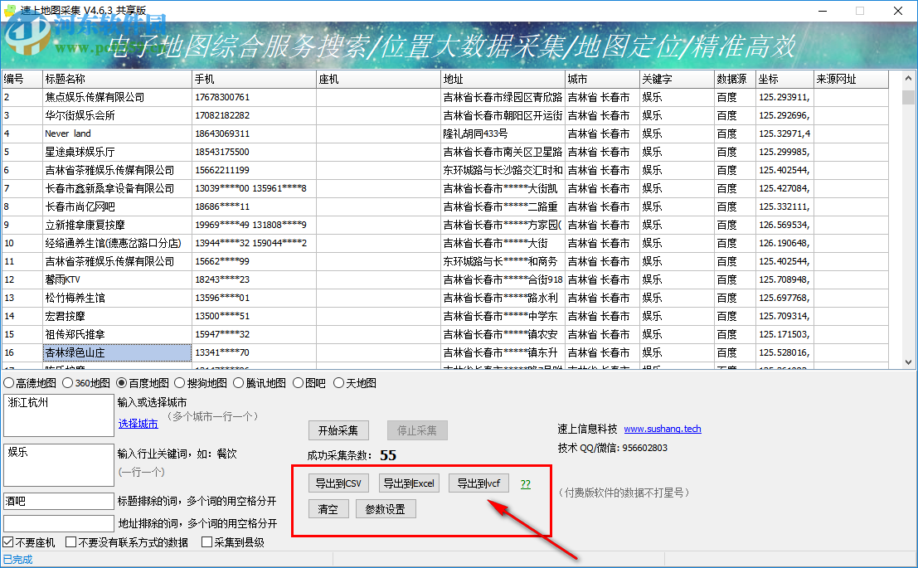Click 导出到vcf to export contacts
This screenshot has width=918, height=568.
pyautogui.click(x=478, y=483)
